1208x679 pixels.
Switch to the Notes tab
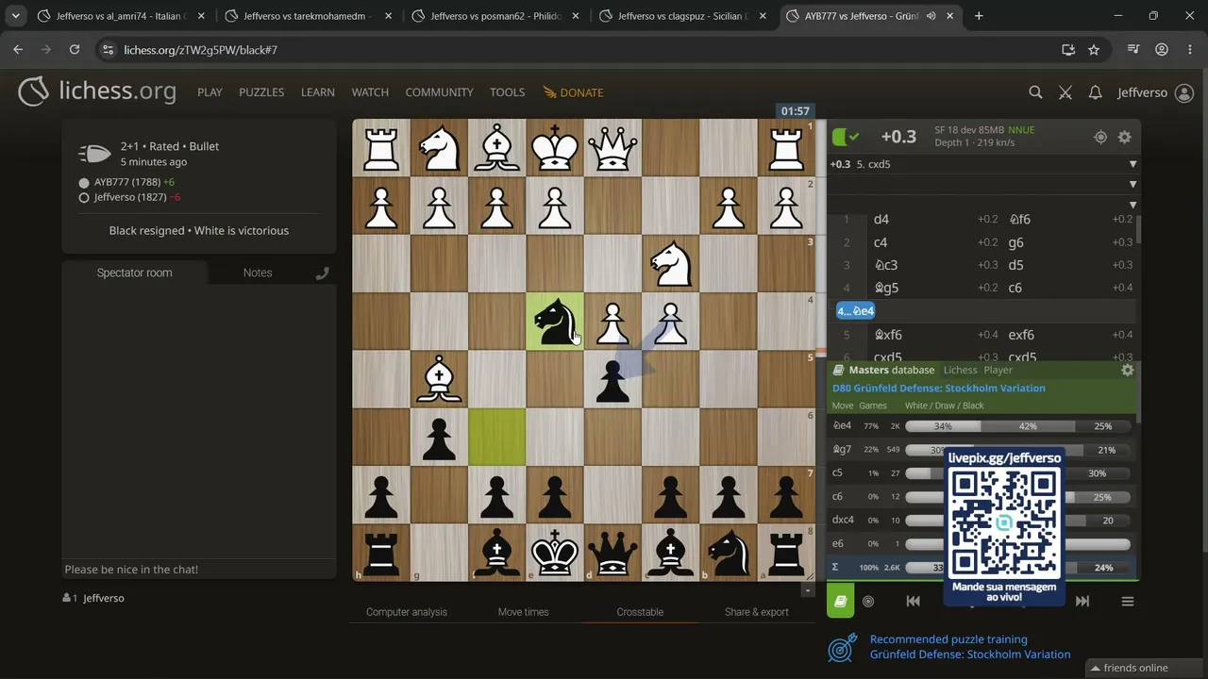(258, 273)
